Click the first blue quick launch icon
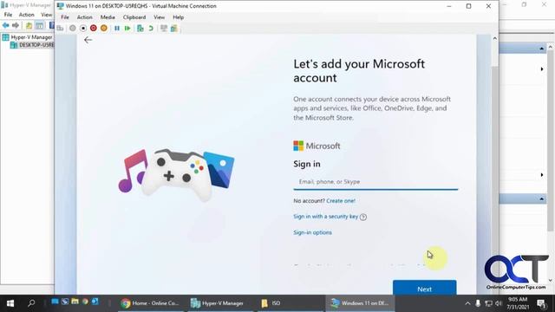The height and width of the screenshot is (312, 555). pos(55,302)
